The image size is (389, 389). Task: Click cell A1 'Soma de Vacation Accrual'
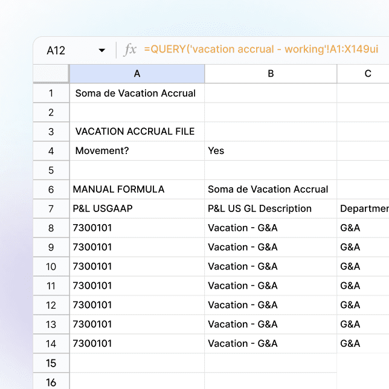click(137, 93)
